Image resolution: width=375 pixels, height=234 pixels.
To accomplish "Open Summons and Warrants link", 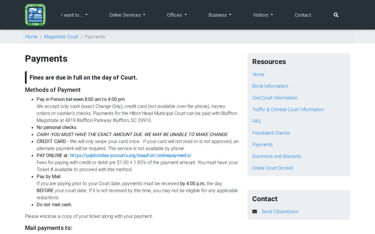I will pos(277,156).
